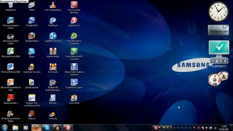This screenshot has width=233, height=131.
Task: Open Free Mp3 Wma Converter
Action: pos(74,39)
